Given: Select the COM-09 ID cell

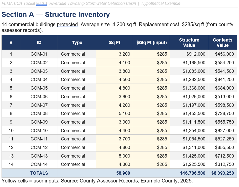Looking at the screenshot, I should click(x=39, y=122).
